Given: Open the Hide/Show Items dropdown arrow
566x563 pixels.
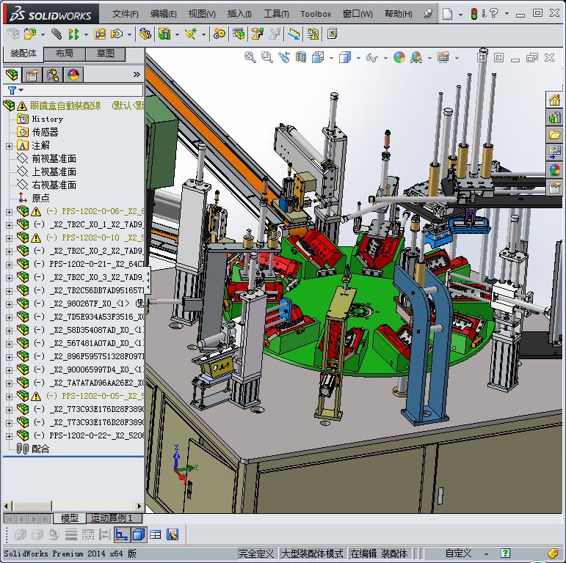Looking at the screenshot, I should [385, 58].
